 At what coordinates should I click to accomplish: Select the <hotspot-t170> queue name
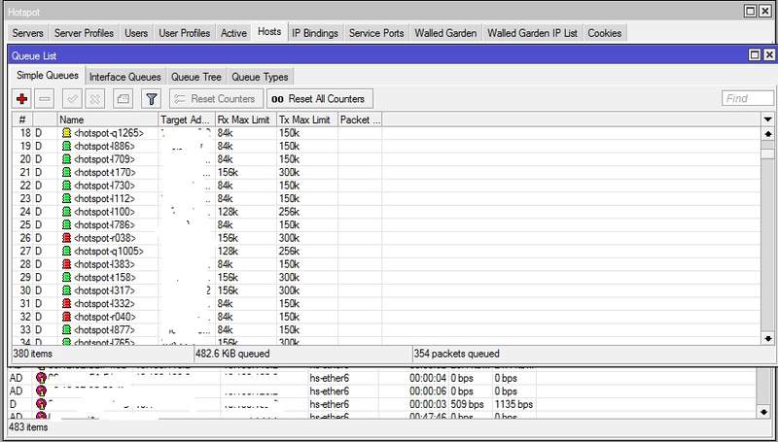point(105,173)
